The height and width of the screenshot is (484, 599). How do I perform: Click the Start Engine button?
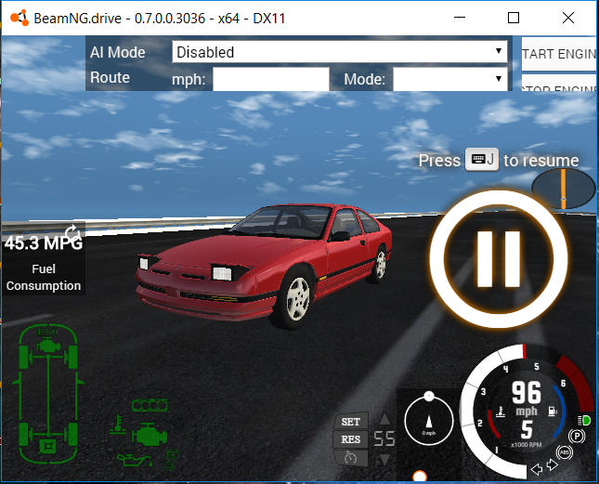559,54
